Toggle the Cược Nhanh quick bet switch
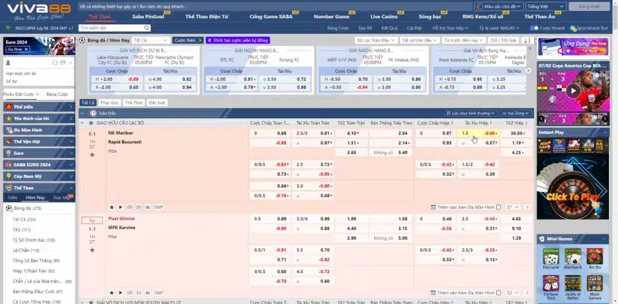This screenshot has height=304, width=618. point(534,28)
